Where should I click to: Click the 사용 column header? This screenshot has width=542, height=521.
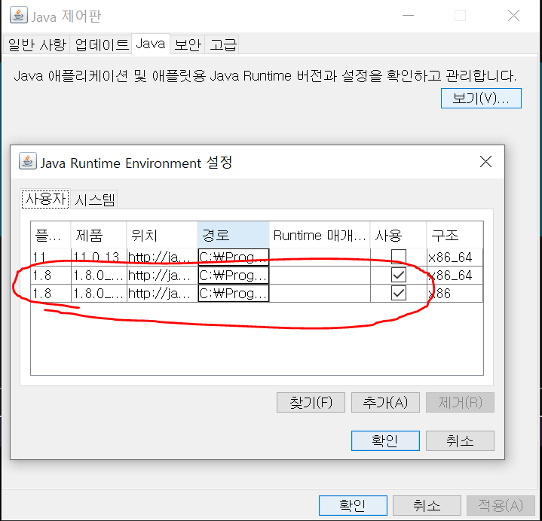tap(398, 235)
